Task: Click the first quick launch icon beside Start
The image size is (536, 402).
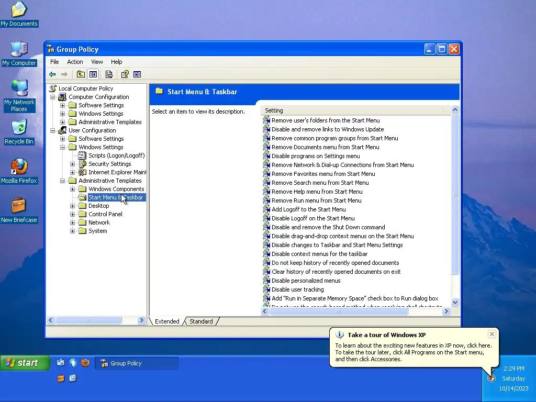Action: [x=61, y=362]
